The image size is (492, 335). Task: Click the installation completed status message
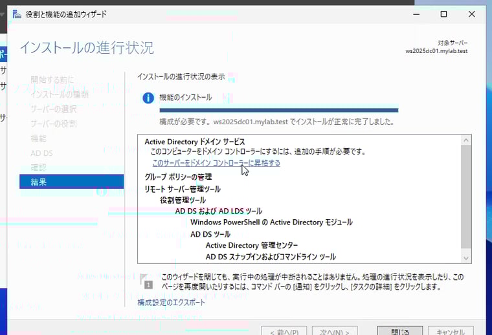click(x=277, y=122)
